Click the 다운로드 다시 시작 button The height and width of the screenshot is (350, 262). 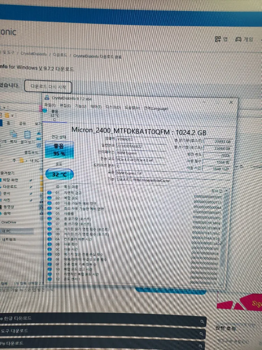(48, 86)
